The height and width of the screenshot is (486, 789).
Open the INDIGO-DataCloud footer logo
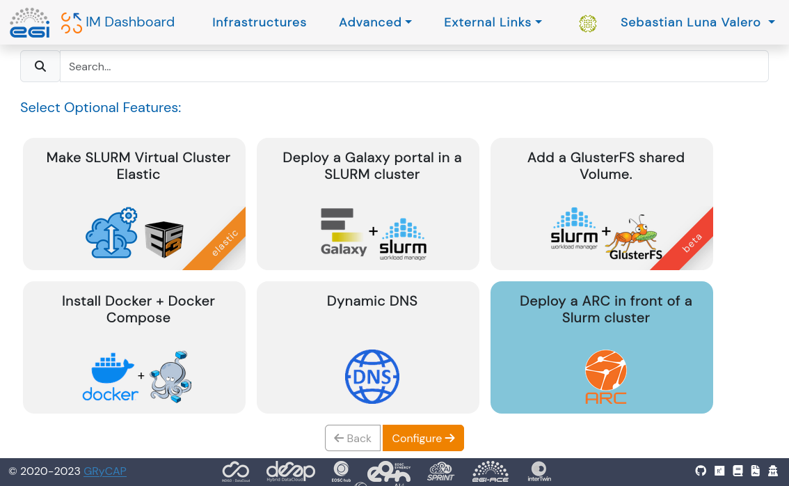click(x=235, y=472)
